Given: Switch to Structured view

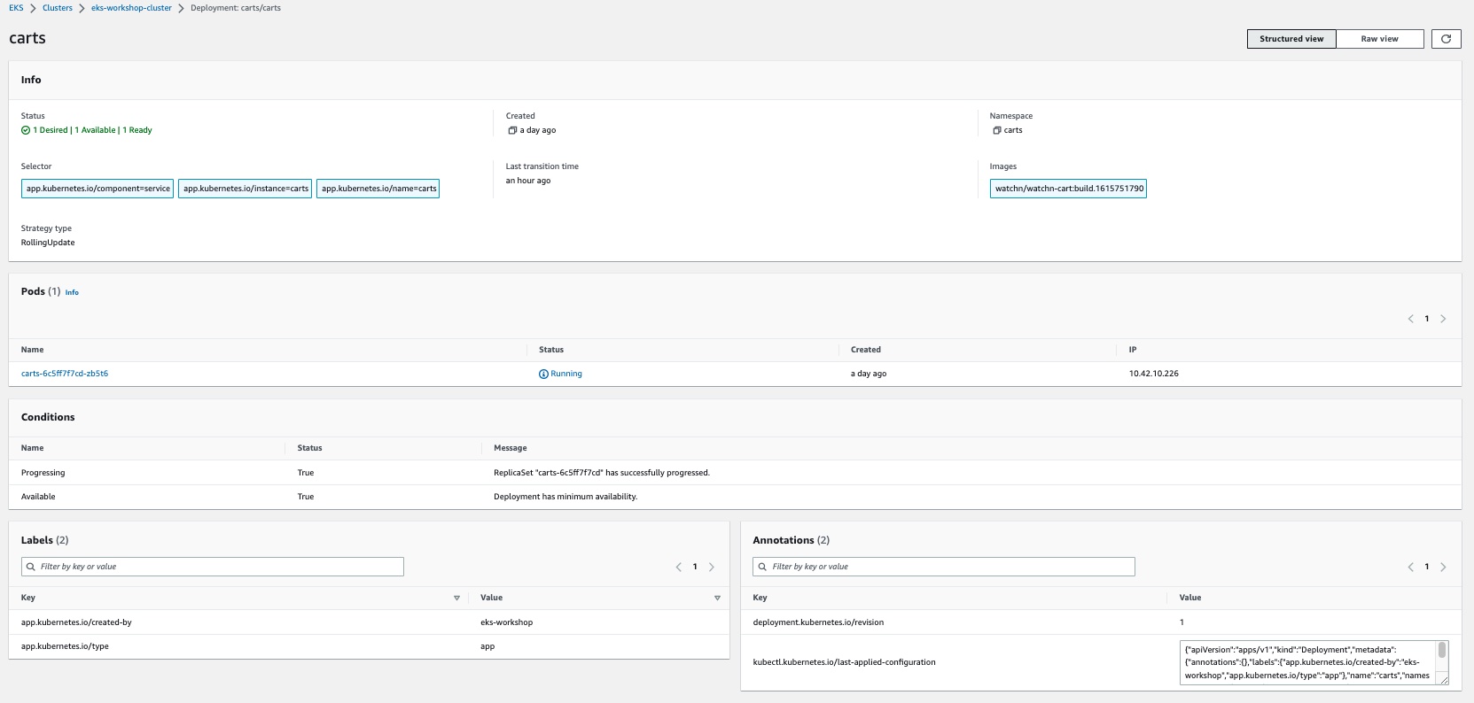Looking at the screenshot, I should click(1291, 39).
